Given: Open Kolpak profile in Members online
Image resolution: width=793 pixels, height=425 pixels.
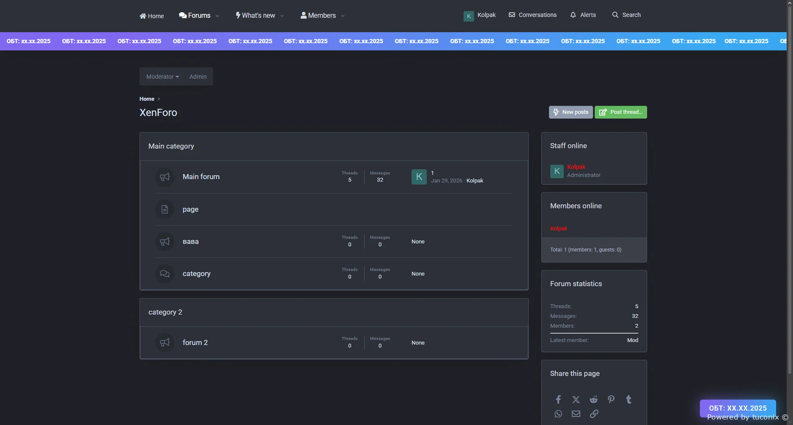Looking at the screenshot, I should pyautogui.click(x=559, y=228).
